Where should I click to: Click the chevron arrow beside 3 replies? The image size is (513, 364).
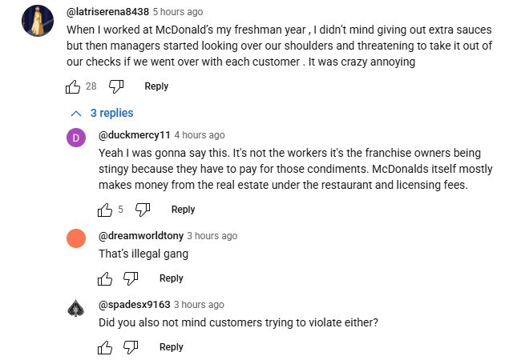76,113
